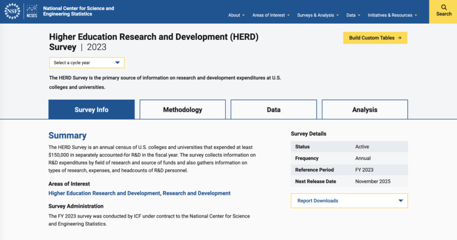Open the Analysis tab
Image resolution: width=457 pixels, height=240 pixels.
[x=365, y=110]
